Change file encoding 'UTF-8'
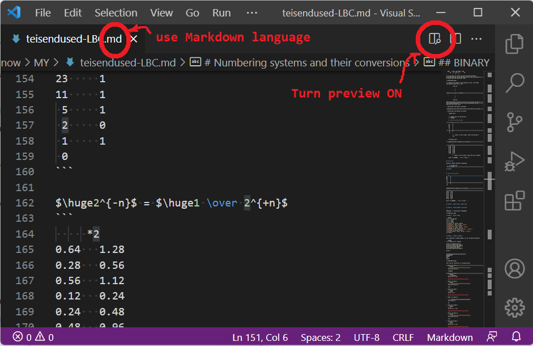 366,337
